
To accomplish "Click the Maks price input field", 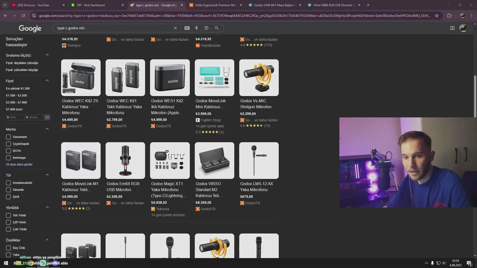I will click(x=34, y=117).
